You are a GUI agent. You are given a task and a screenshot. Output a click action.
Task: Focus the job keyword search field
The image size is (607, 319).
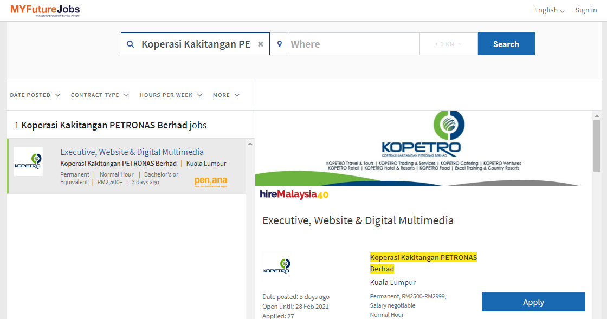coord(196,44)
